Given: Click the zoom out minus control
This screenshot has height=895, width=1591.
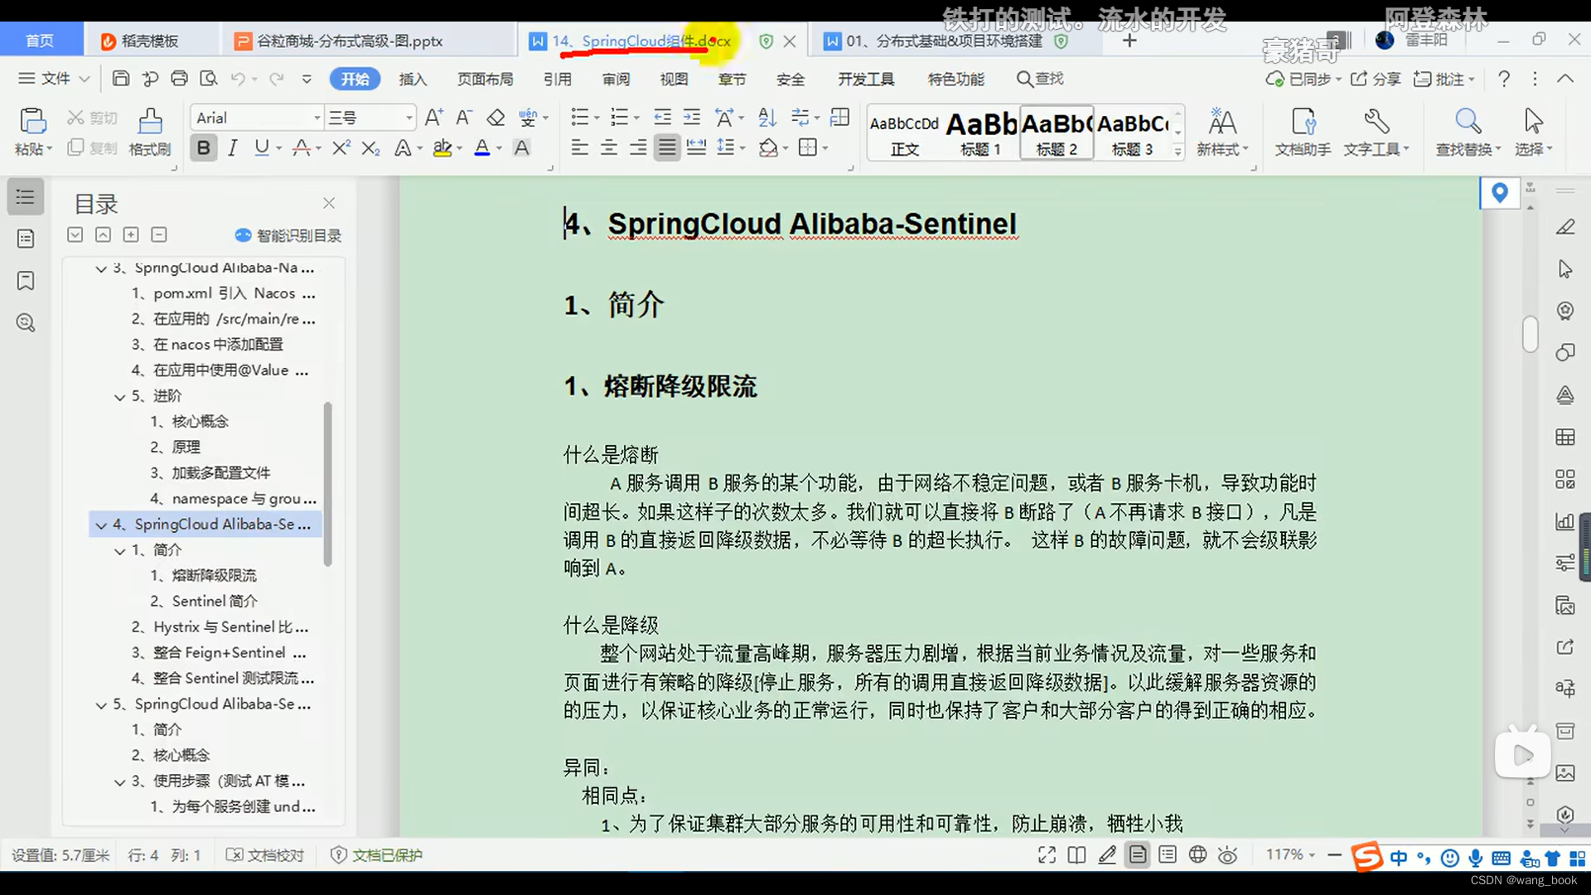Looking at the screenshot, I should click(1334, 854).
